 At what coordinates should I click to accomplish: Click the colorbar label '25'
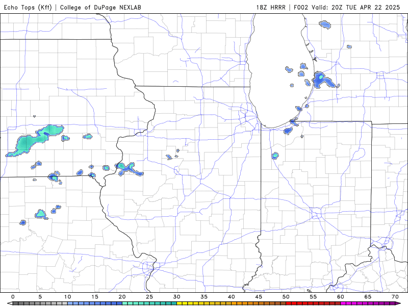[149, 297]
